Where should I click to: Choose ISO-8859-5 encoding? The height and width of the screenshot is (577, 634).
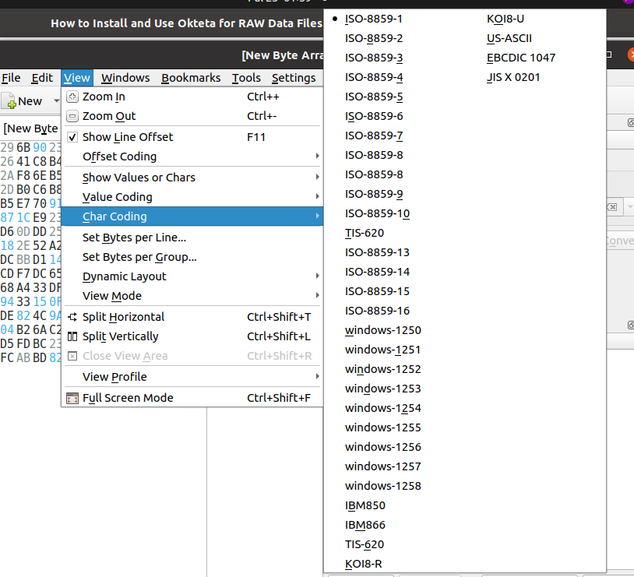click(x=374, y=97)
